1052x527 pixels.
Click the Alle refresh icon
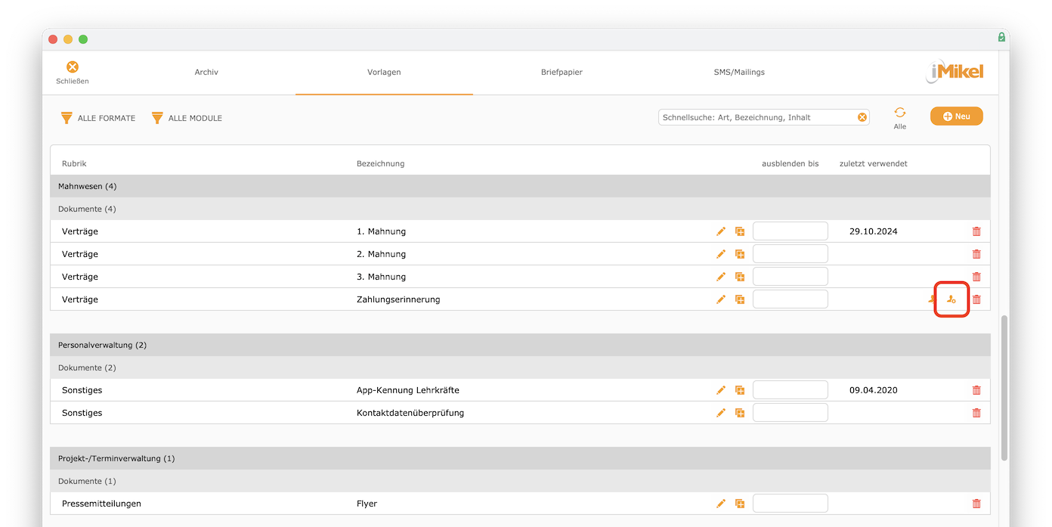[x=900, y=112]
